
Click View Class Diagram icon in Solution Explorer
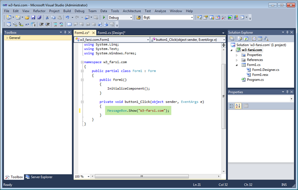(x=266, y=39)
